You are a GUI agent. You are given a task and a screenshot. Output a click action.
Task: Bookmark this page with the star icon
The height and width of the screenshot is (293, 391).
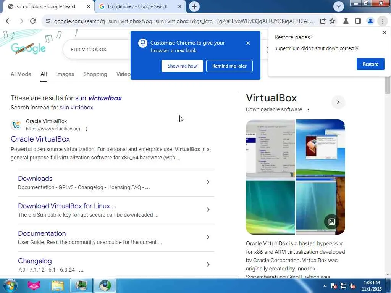tap(332, 21)
